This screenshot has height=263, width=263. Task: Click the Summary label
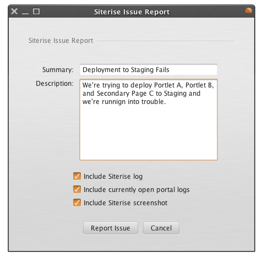[x=58, y=70]
